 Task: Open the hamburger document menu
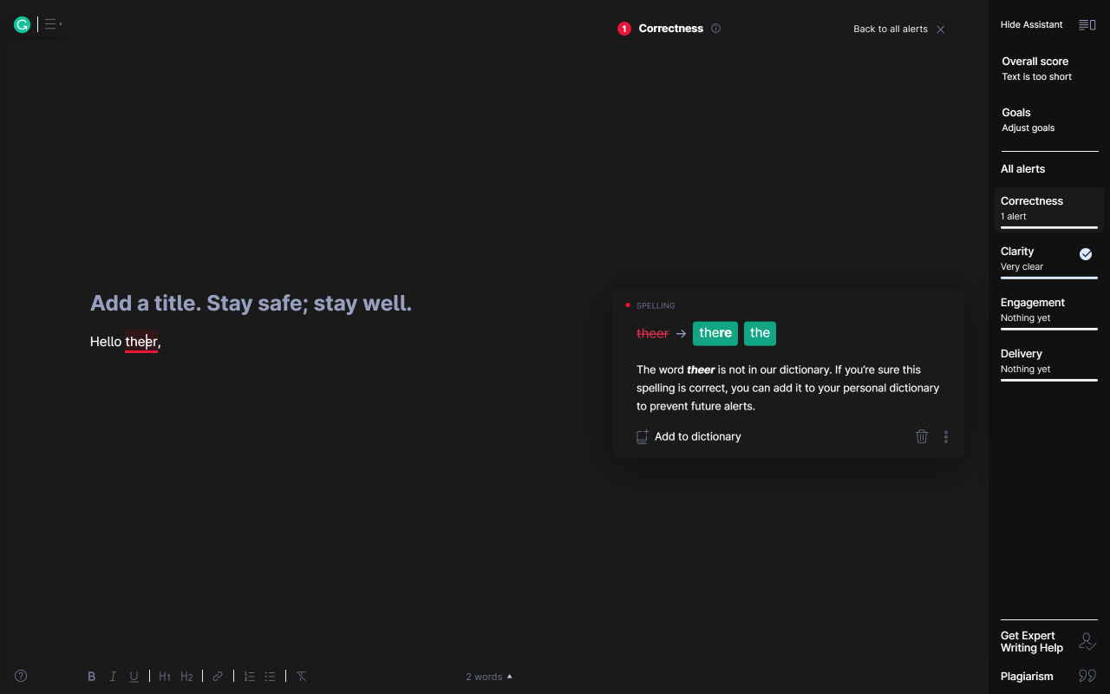point(50,24)
